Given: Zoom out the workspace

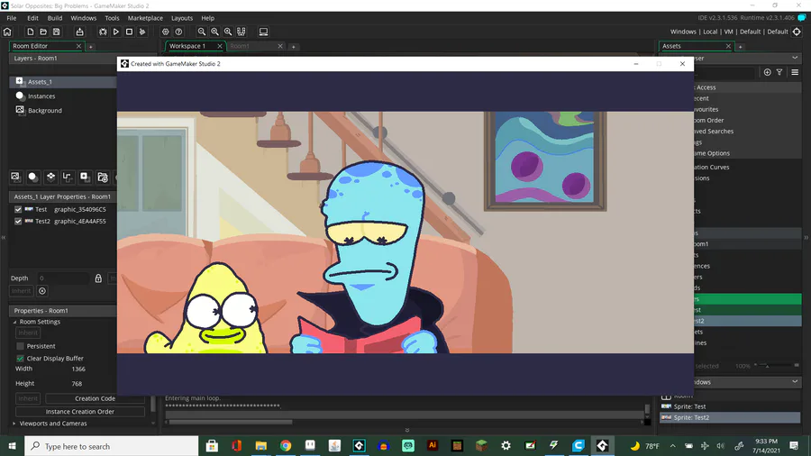Looking at the screenshot, I should [x=202, y=32].
